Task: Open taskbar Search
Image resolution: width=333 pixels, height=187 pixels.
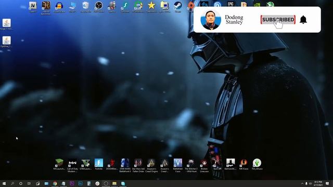Action: click(12, 183)
